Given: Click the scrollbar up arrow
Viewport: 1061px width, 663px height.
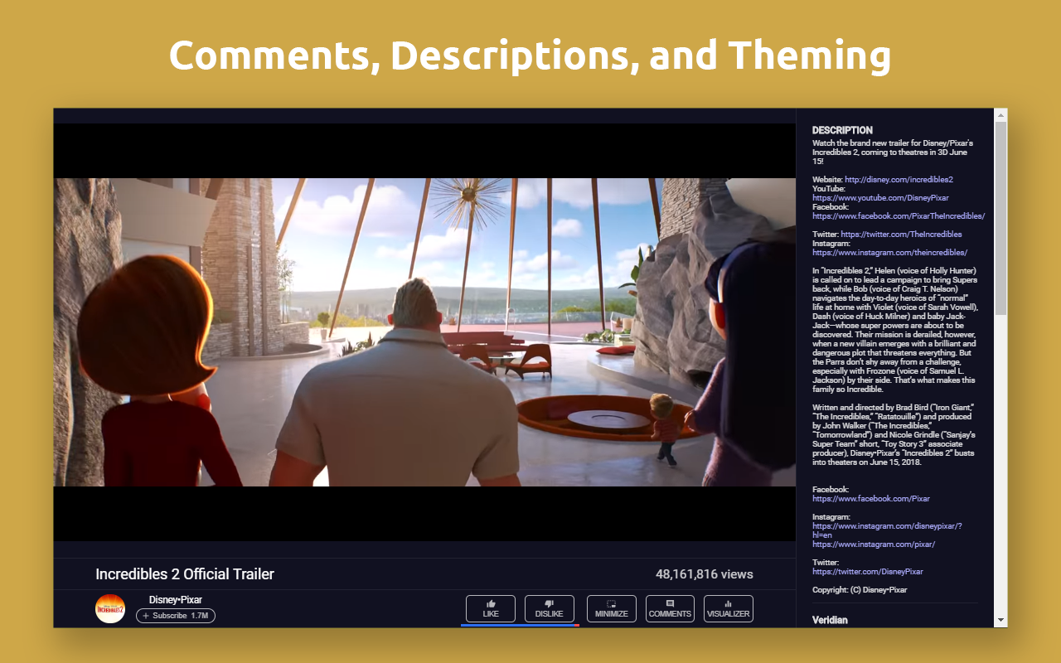Looking at the screenshot, I should [1000, 115].
